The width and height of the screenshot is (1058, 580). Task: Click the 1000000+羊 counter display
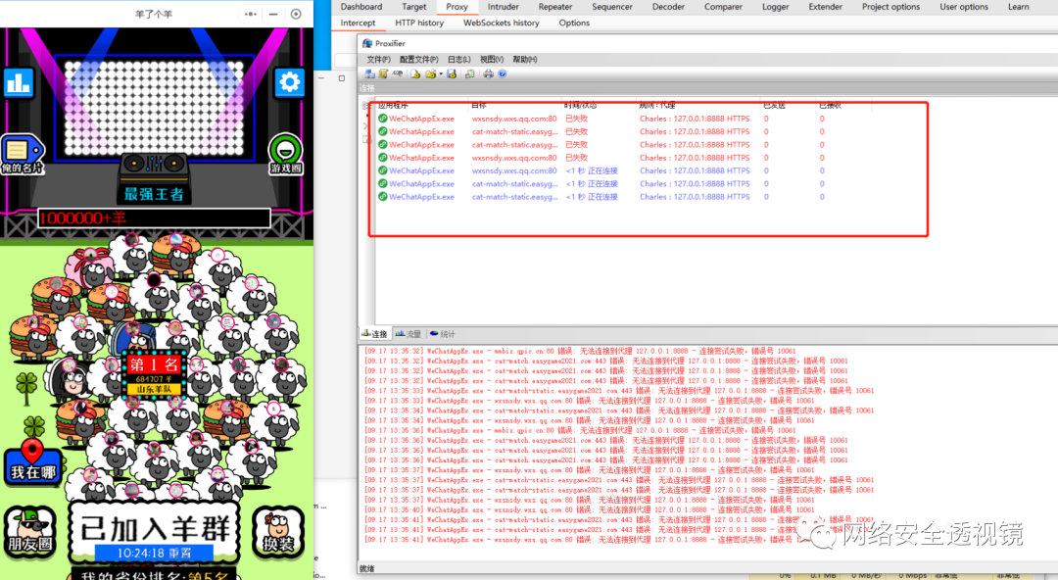pyautogui.click(x=154, y=218)
